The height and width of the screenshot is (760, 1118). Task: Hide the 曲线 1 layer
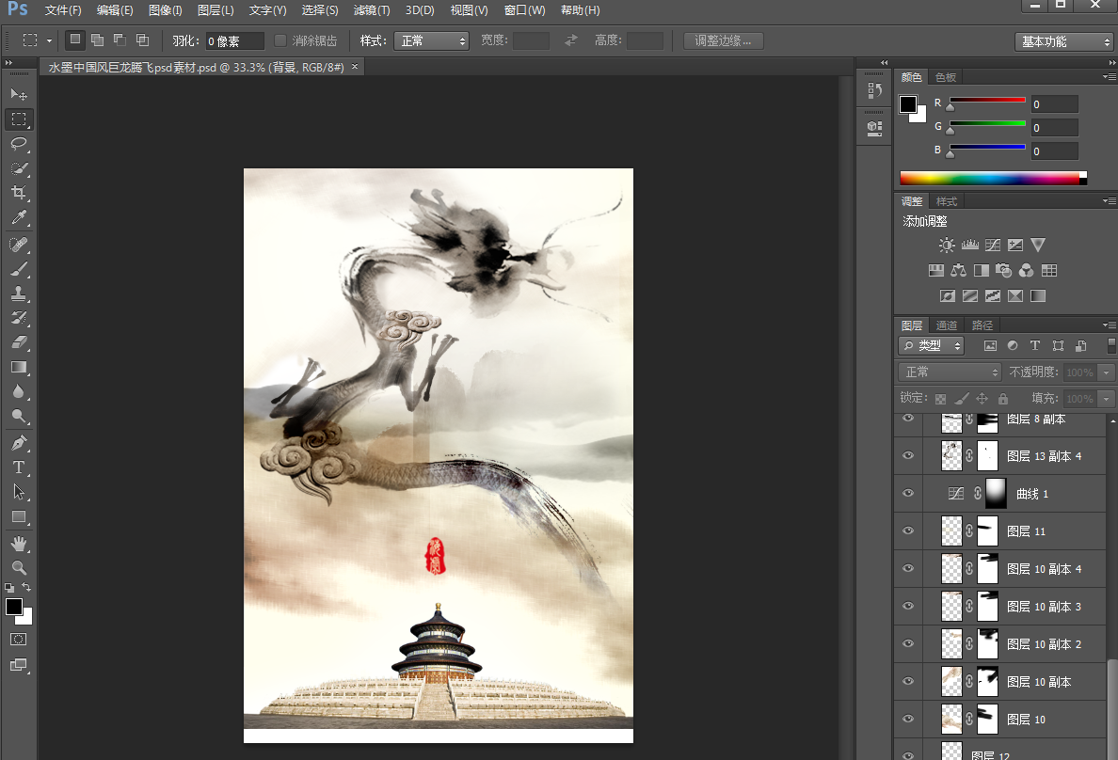908,493
